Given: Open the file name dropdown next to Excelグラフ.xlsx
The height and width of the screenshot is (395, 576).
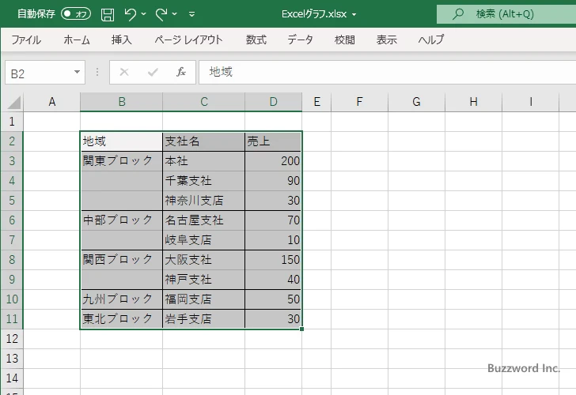Looking at the screenshot, I should pyautogui.click(x=354, y=14).
